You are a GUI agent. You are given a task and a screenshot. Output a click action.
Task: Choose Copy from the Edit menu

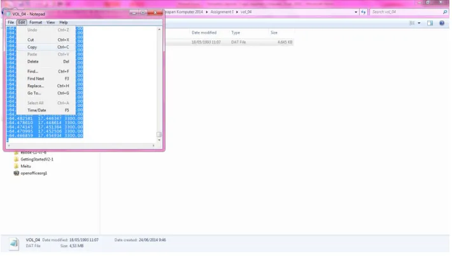coord(46,47)
